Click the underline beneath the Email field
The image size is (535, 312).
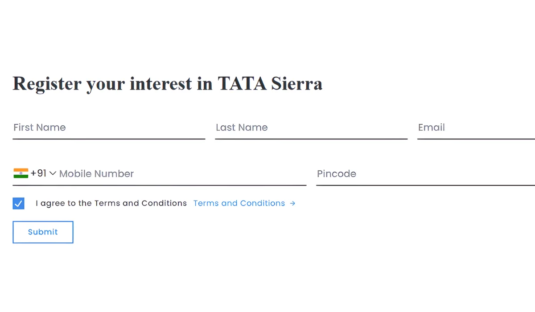pyautogui.click(x=476, y=139)
